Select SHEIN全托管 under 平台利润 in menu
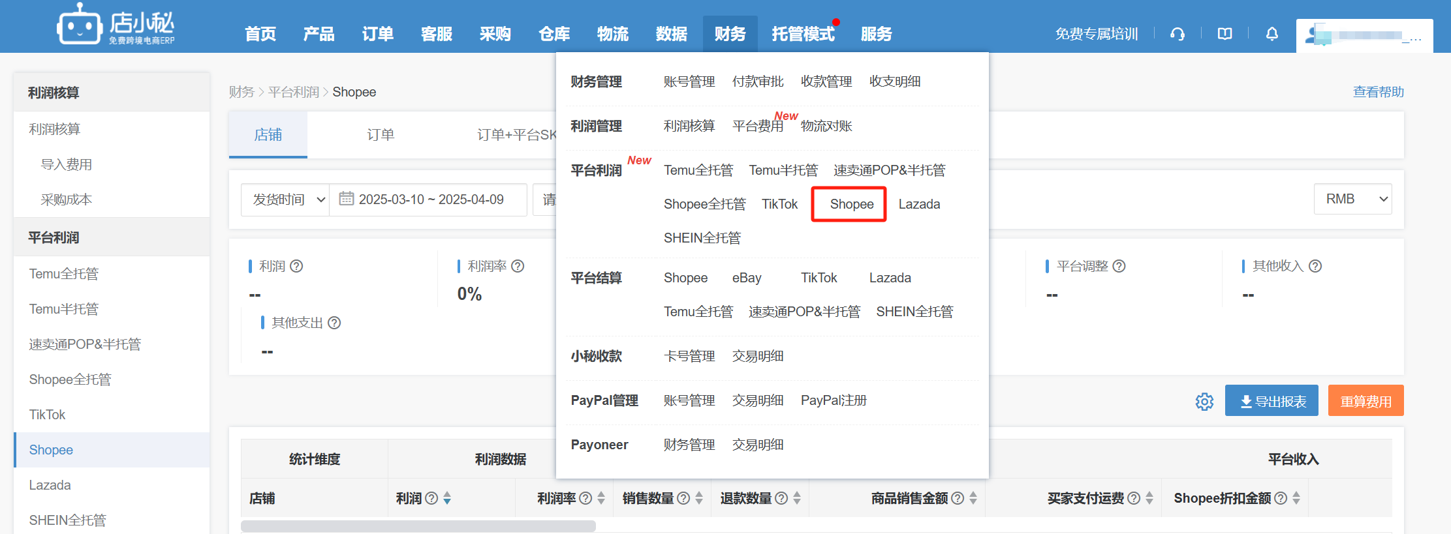The height and width of the screenshot is (534, 1451). (702, 238)
